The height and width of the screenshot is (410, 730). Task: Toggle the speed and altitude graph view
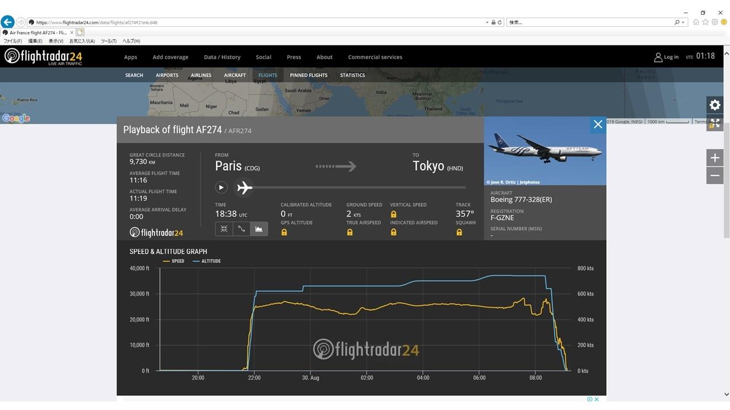click(x=259, y=229)
